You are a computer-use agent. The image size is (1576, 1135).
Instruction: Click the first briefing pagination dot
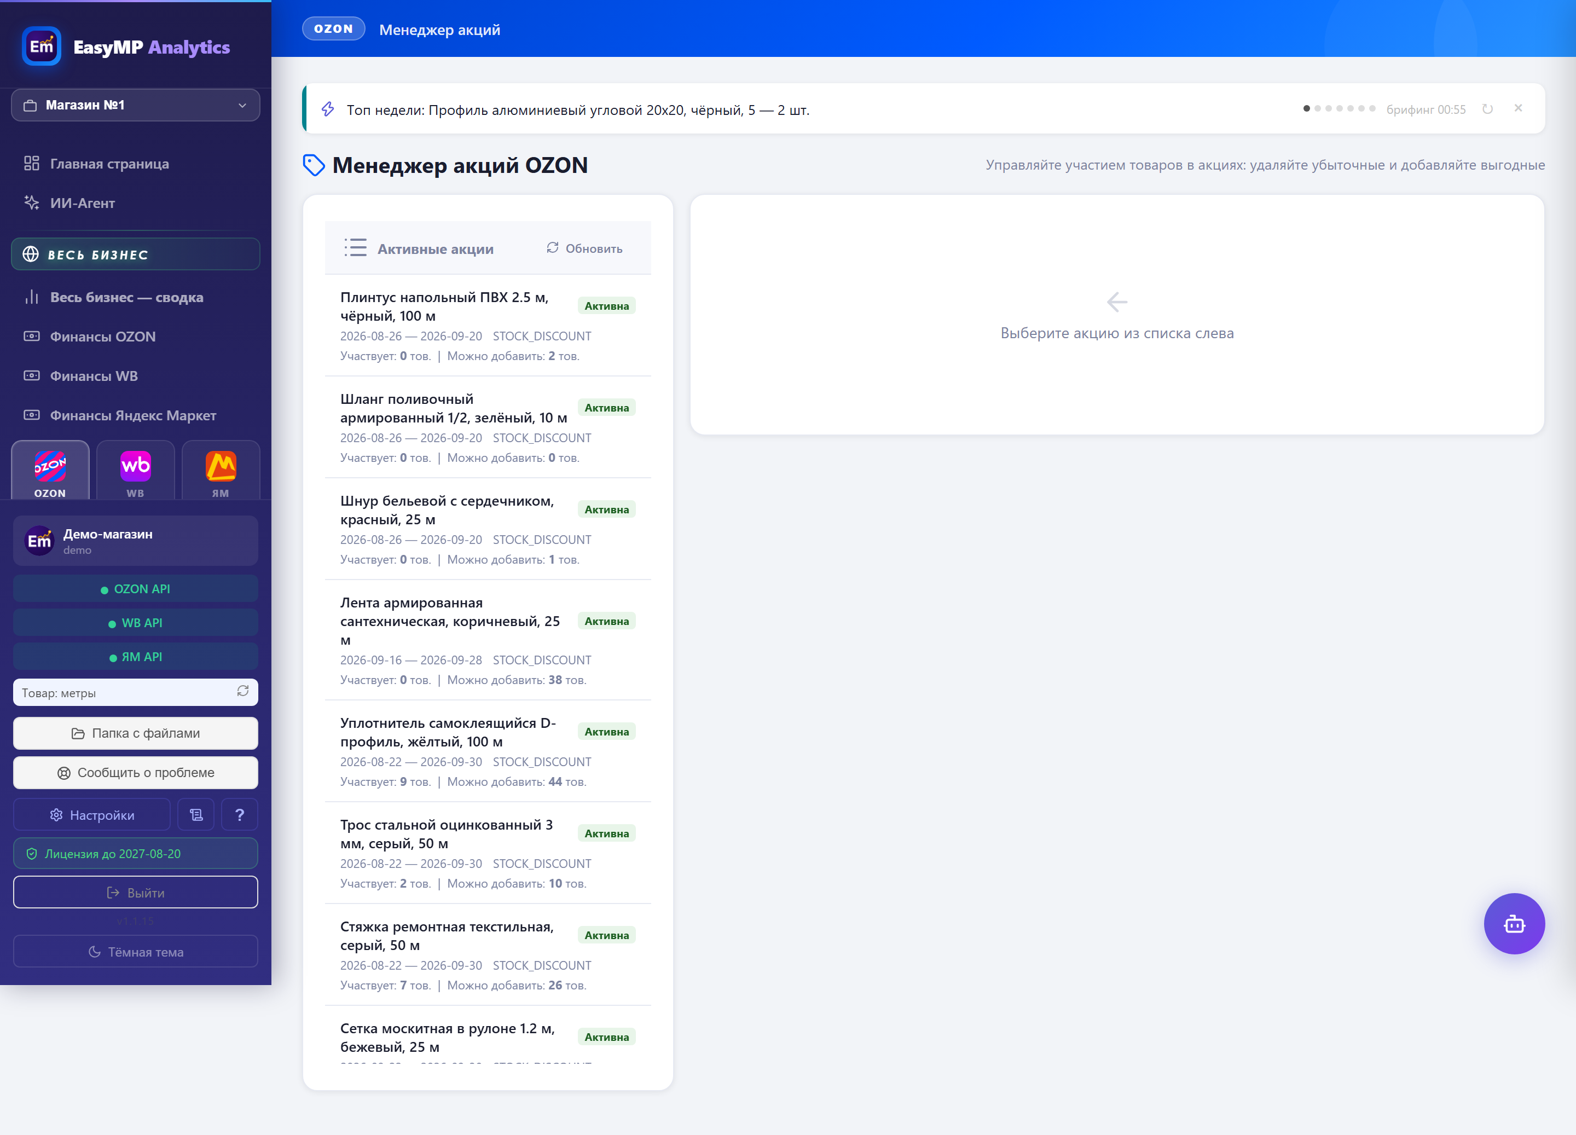pyautogui.click(x=1306, y=108)
